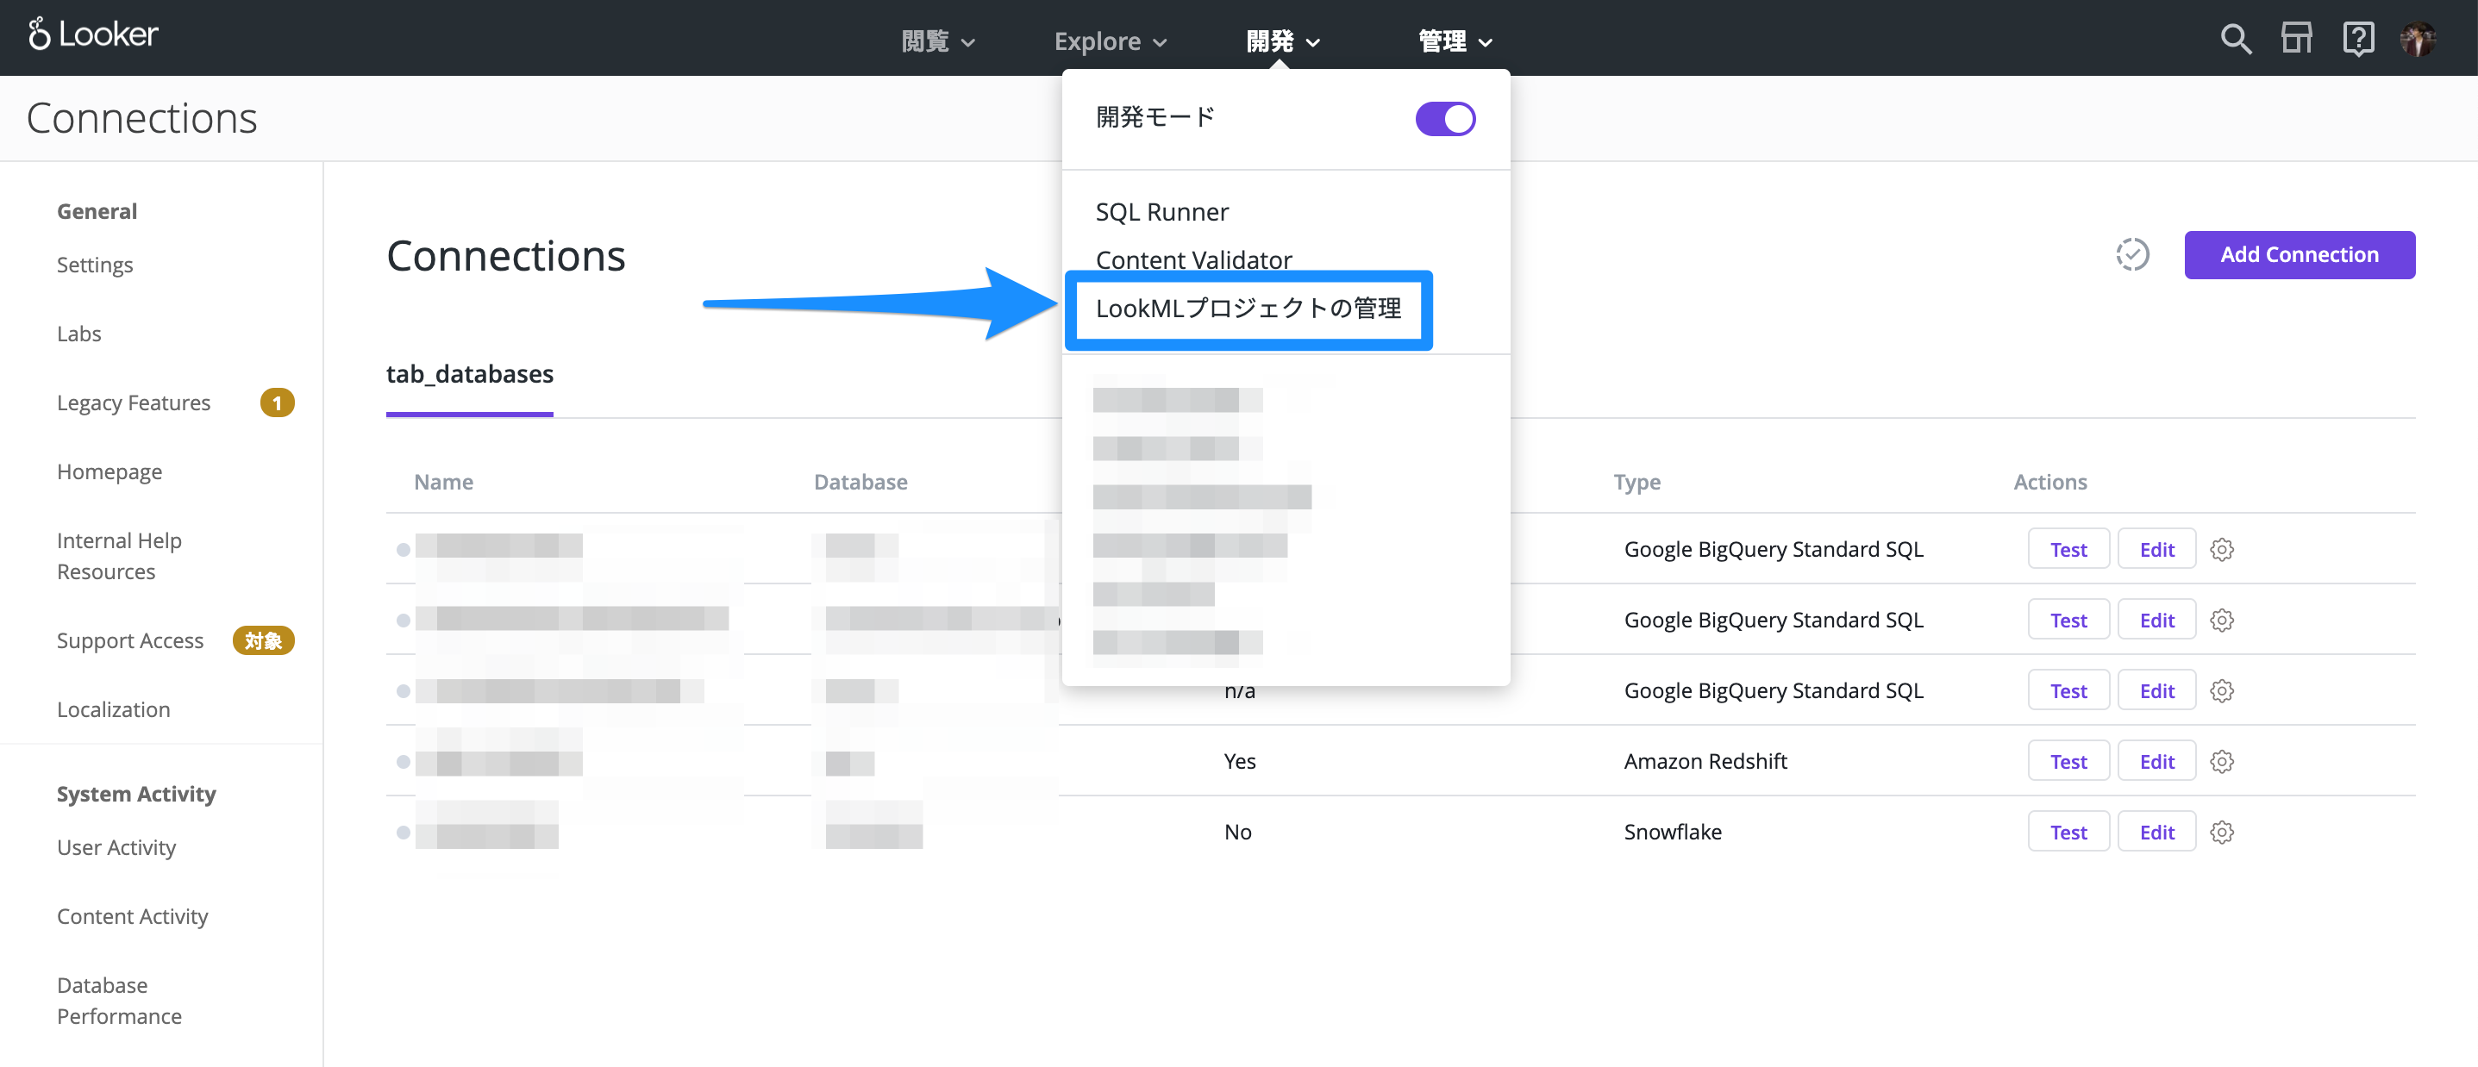Open gear settings for third BigQuery connection
The width and height of the screenshot is (2478, 1067).
coord(2221,691)
